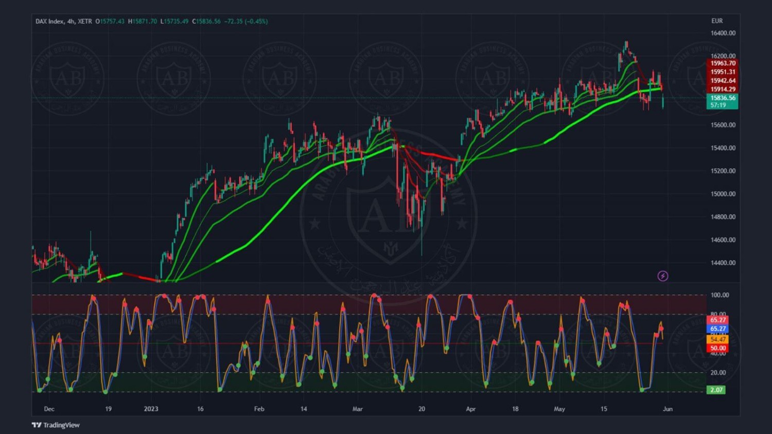Click the May label on time axis
This screenshot has width=772, height=434.
[559, 409]
